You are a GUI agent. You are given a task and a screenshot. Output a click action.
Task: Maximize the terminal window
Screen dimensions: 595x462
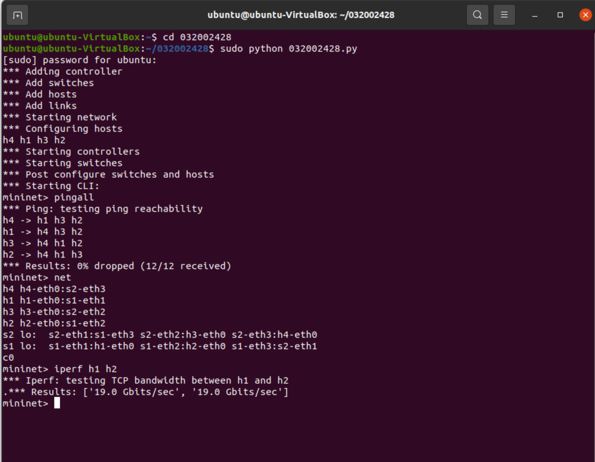tap(560, 15)
